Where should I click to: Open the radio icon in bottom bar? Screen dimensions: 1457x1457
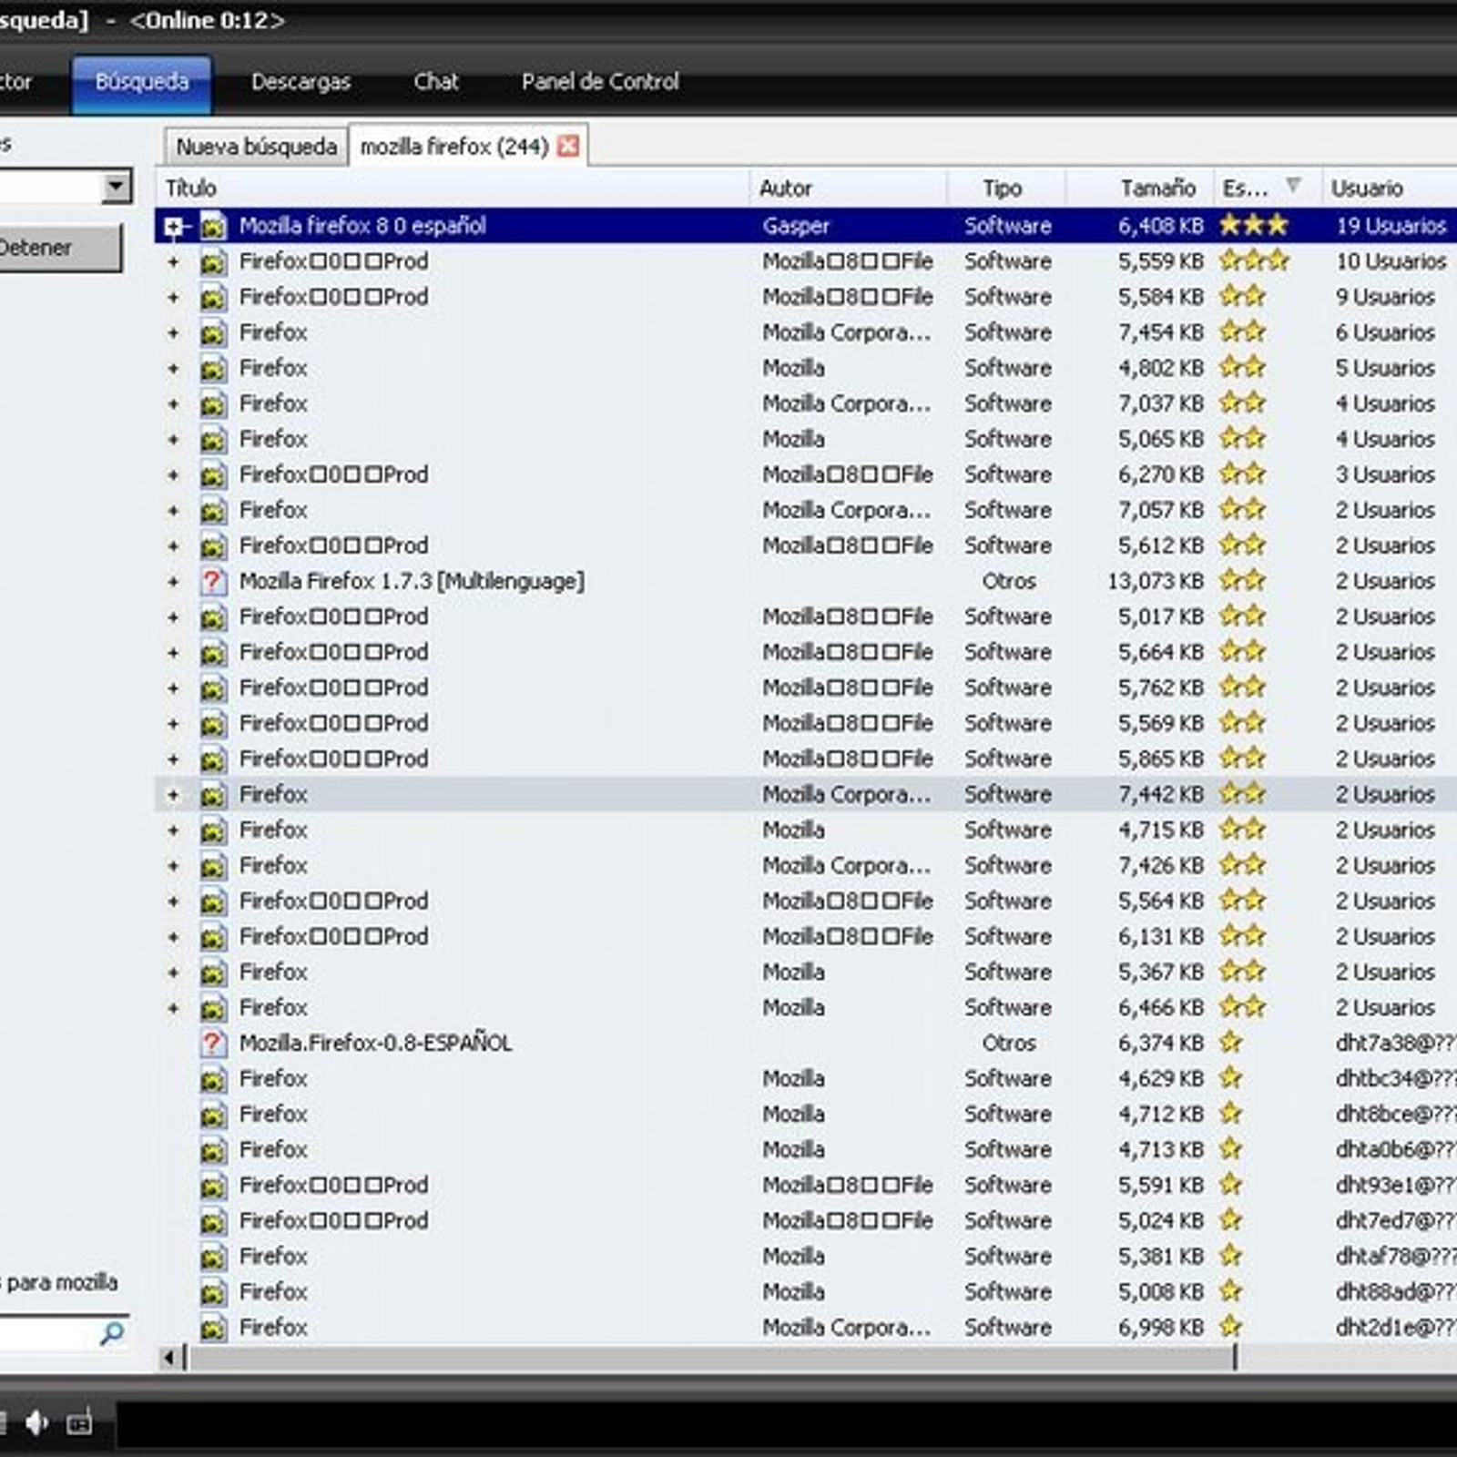79,1422
